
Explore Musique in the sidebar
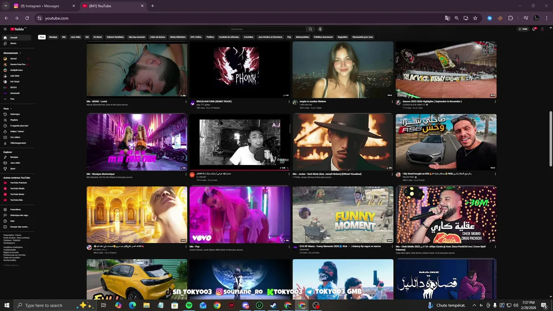coord(16,157)
